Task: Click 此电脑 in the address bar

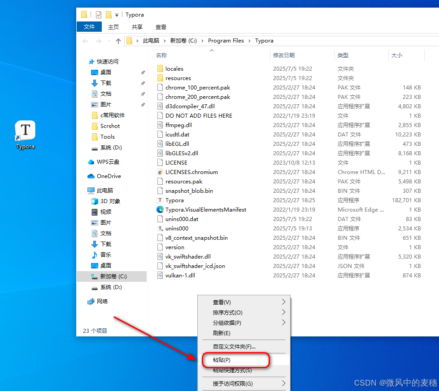Action: click(151, 41)
